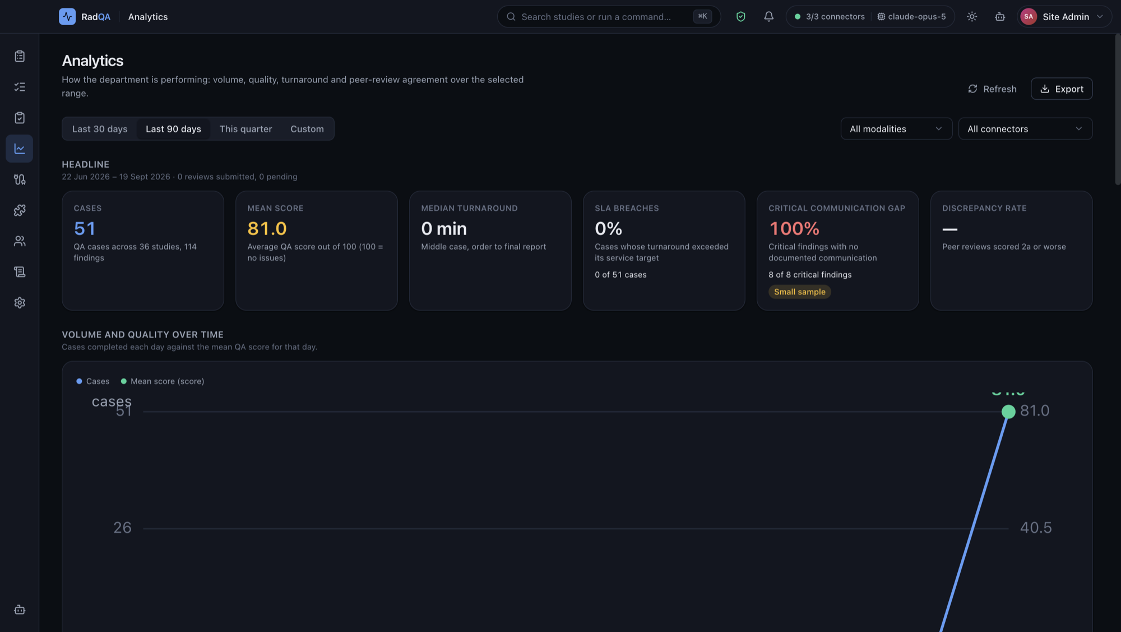Toggle the Mean score legend series

coord(163,381)
